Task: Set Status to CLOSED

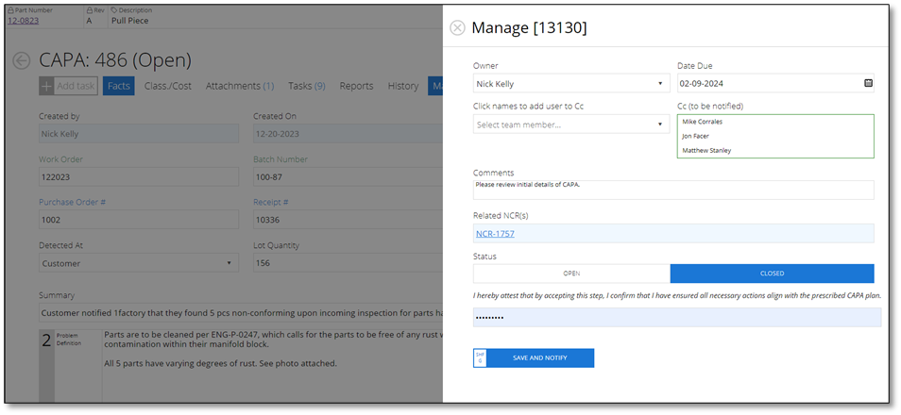Action: tap(772, 274)
